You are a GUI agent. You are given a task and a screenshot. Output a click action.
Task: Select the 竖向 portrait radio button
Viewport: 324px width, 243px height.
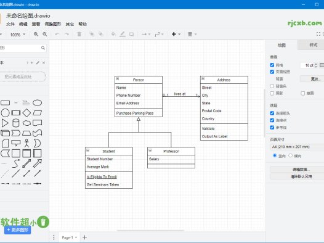(x=275, y=155)
